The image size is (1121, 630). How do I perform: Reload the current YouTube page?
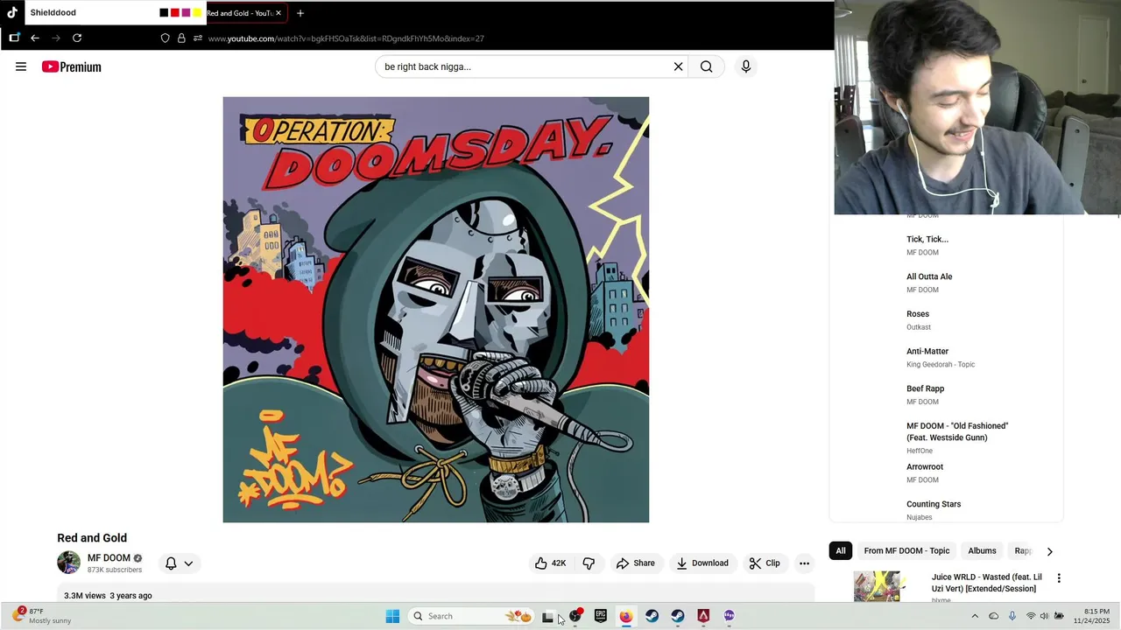(x=77, y=38)
